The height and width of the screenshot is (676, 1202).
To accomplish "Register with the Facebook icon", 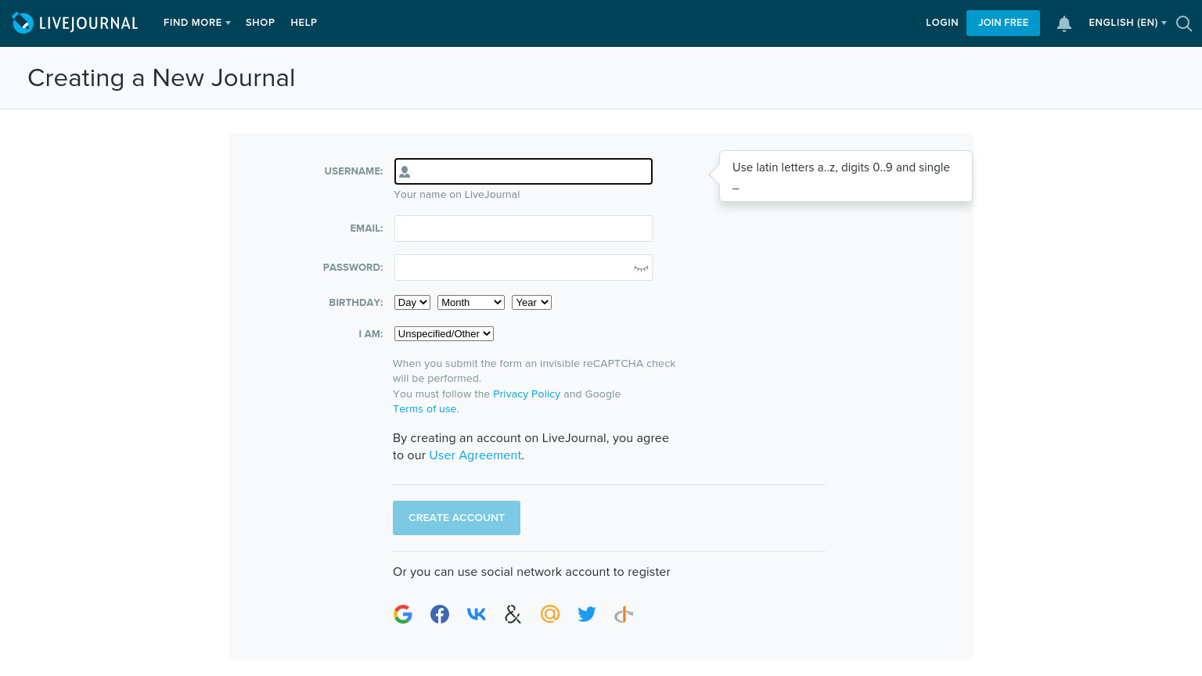I will 440,614.
